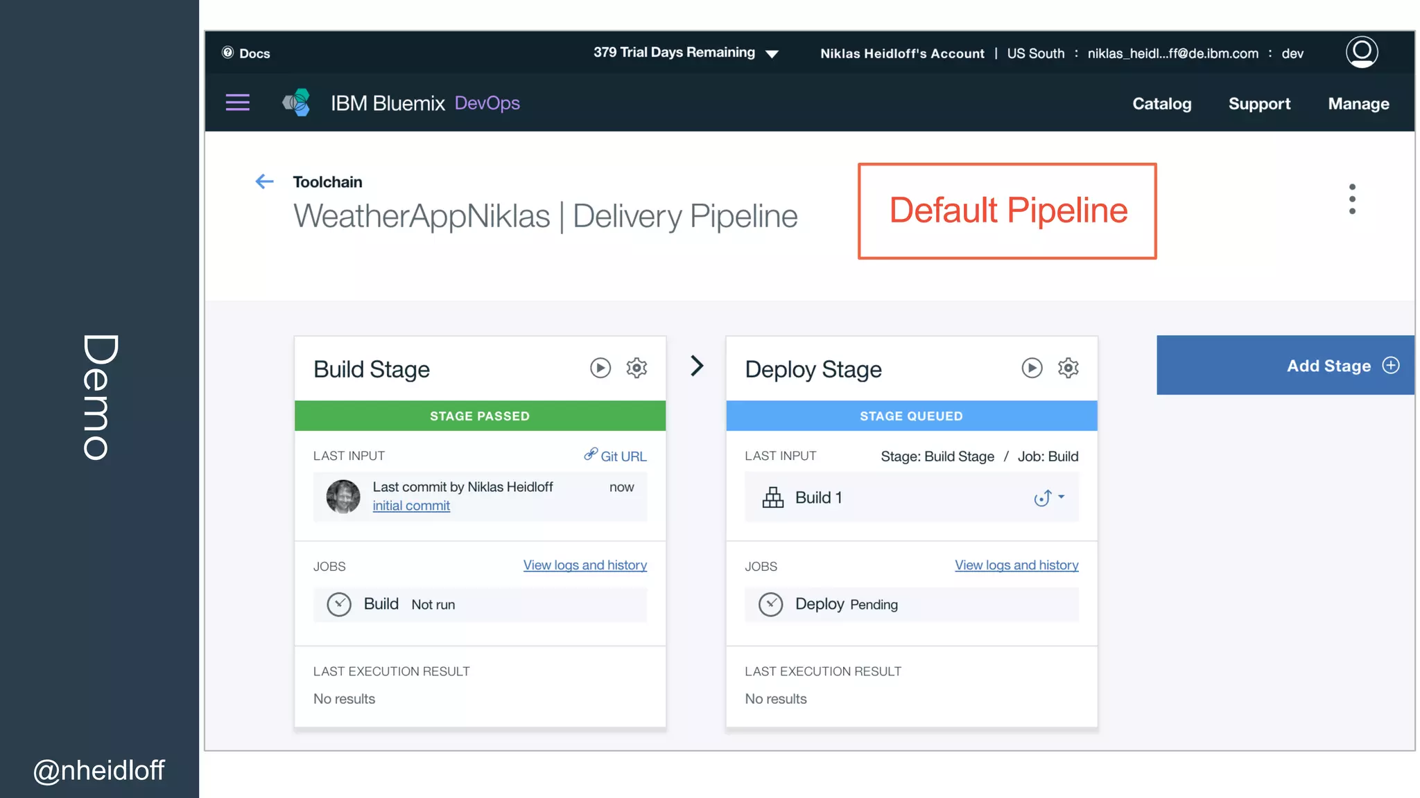Click Niklas Heidloff's commit avatar

coord(343,497)
